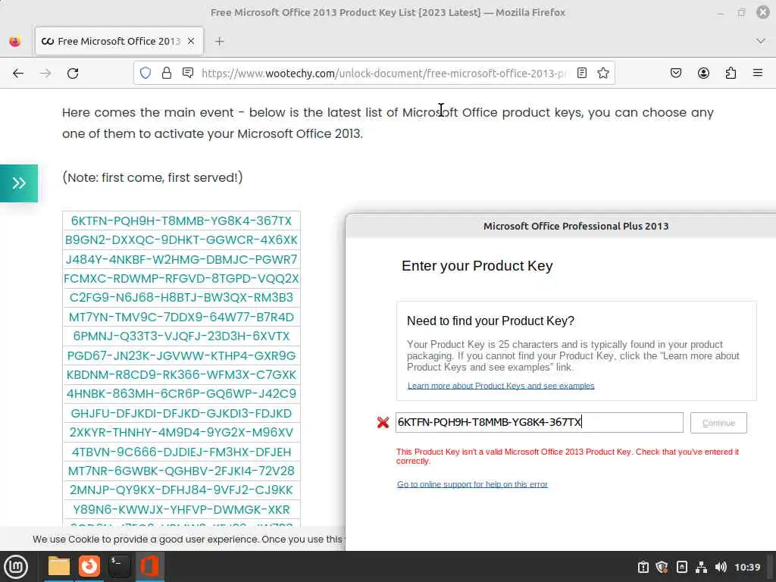Open the volume control tray icon
776x582 pixels.
(721, 567)
